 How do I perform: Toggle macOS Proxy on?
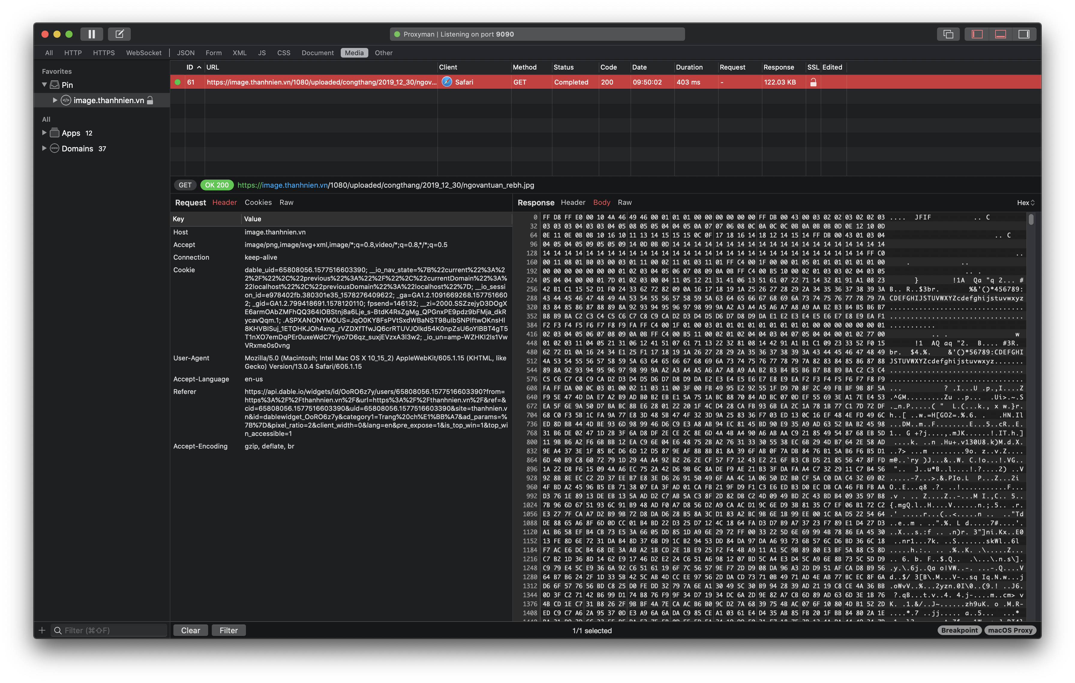(x=1011, y=630)
